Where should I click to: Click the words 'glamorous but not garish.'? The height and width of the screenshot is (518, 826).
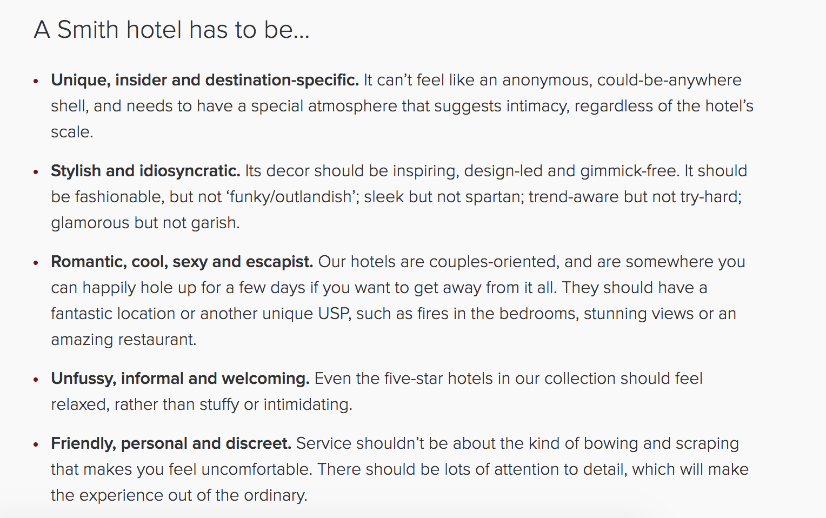(145, 223)
